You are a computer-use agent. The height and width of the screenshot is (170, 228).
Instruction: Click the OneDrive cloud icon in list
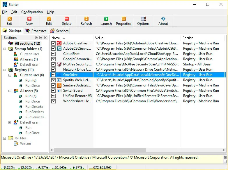click(59, 75)
